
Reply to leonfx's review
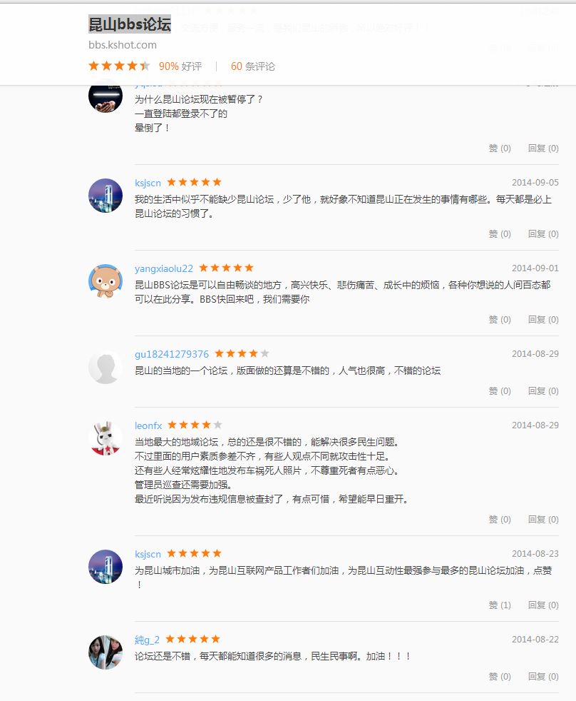543,520
